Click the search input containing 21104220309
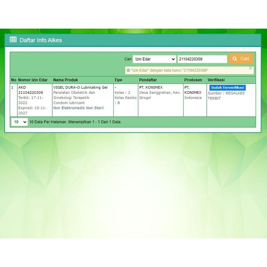 click(x=202, y=59)
